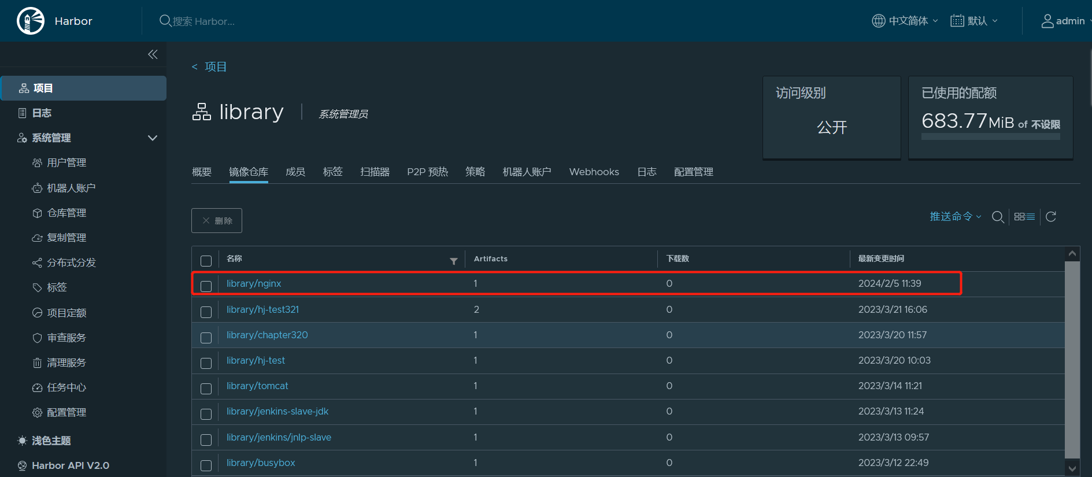Click the 项目定额 quota icon

click(x=37, y=313)
